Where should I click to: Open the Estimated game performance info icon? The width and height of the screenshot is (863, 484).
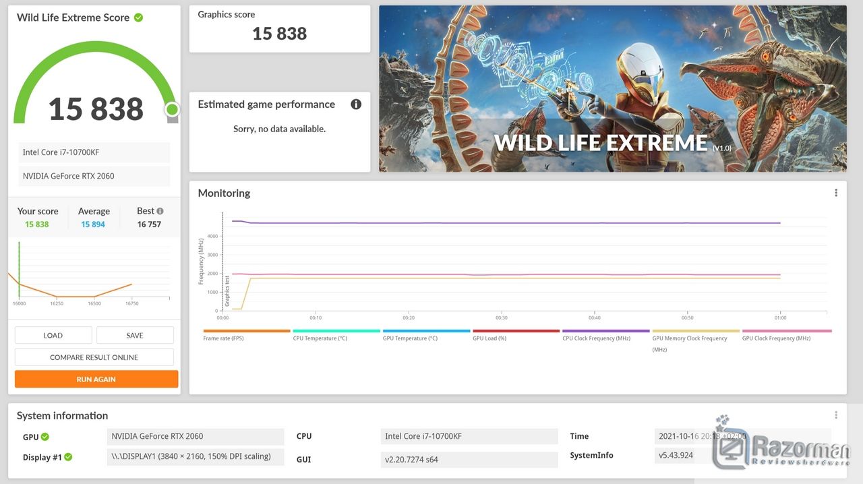[x=356, y=104]
